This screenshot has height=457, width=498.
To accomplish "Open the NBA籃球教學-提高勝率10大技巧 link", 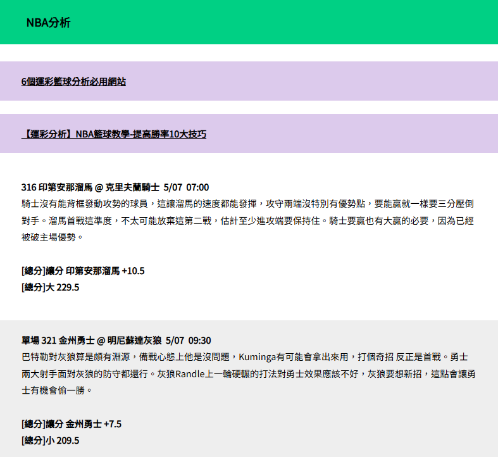I will point(114,134).
